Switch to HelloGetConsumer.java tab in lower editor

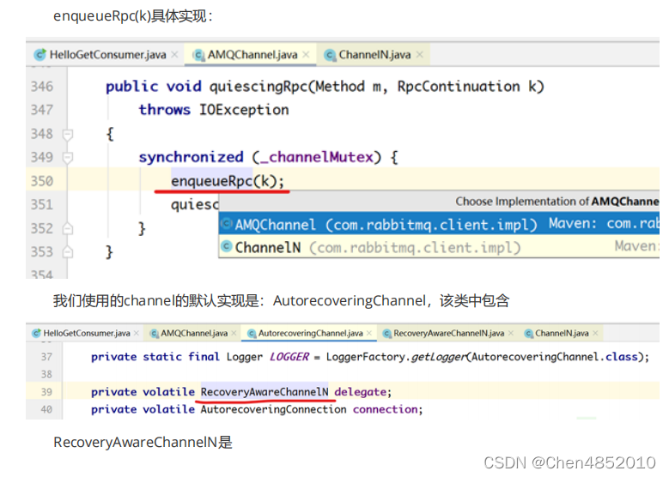coord(87,334)
